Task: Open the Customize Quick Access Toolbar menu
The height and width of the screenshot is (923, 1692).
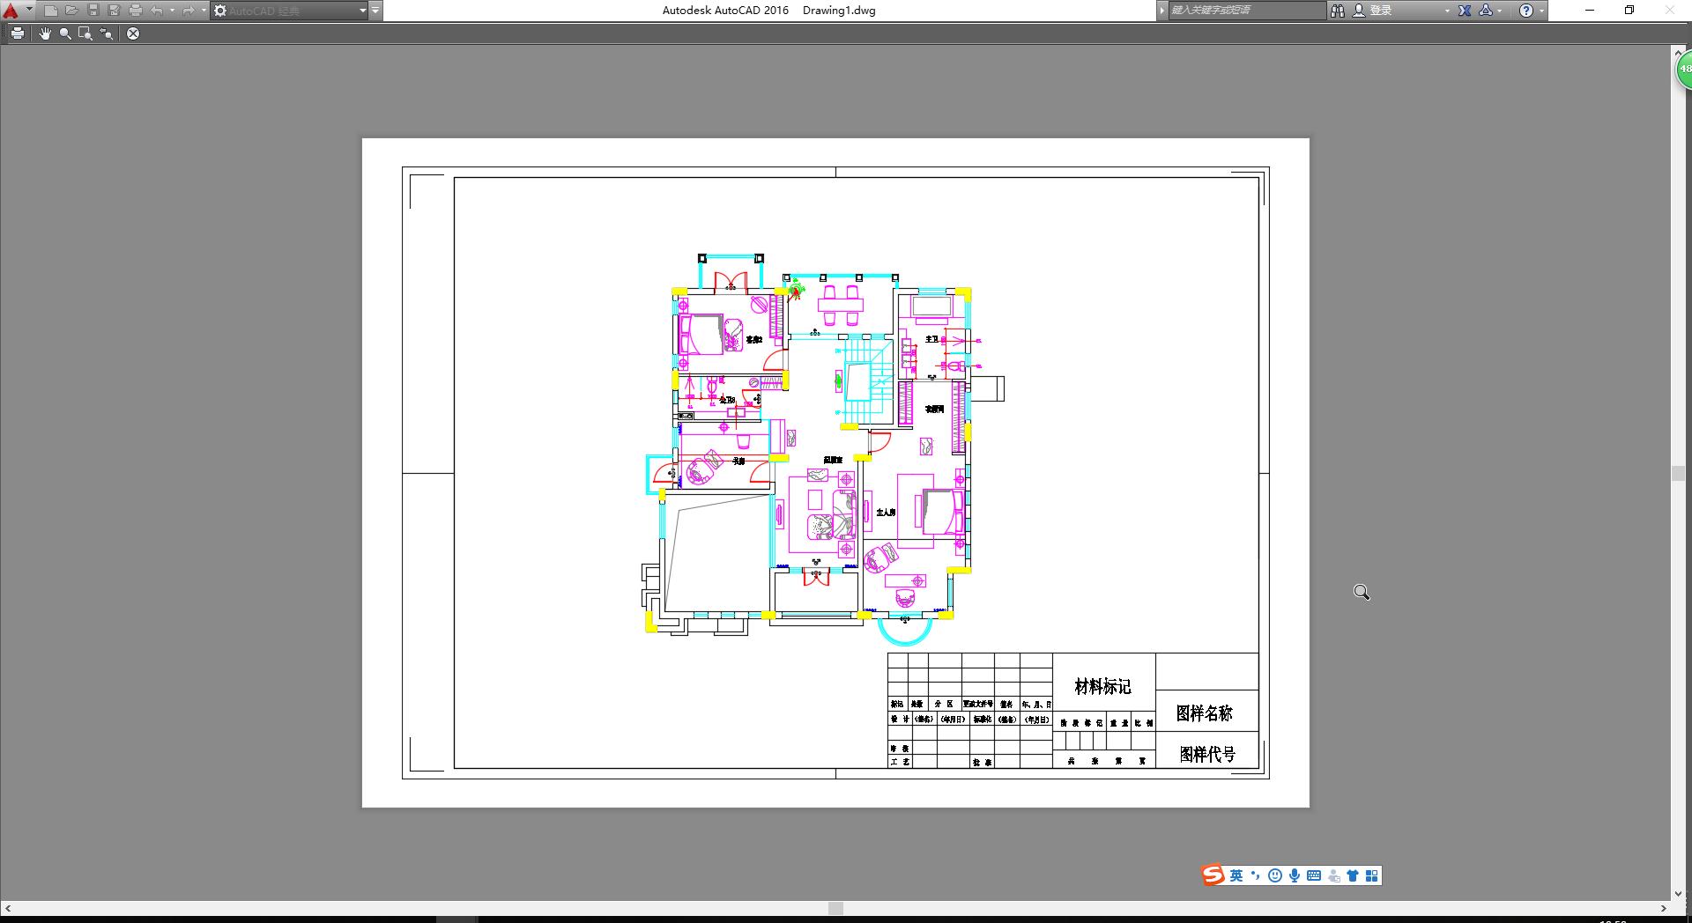Action: [376, 11]
